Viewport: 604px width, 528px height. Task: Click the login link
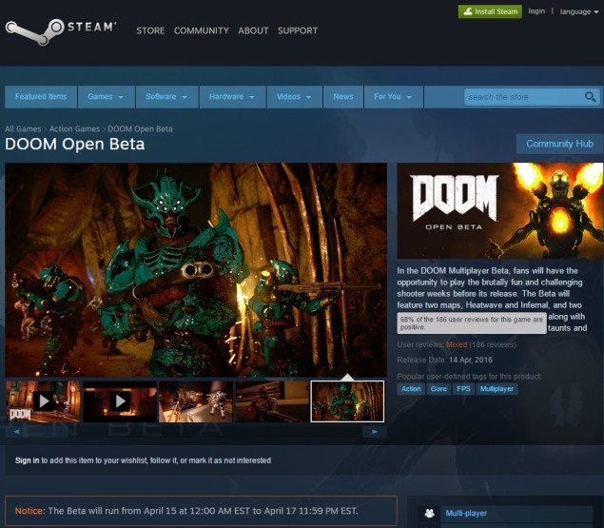pos(536,11)
